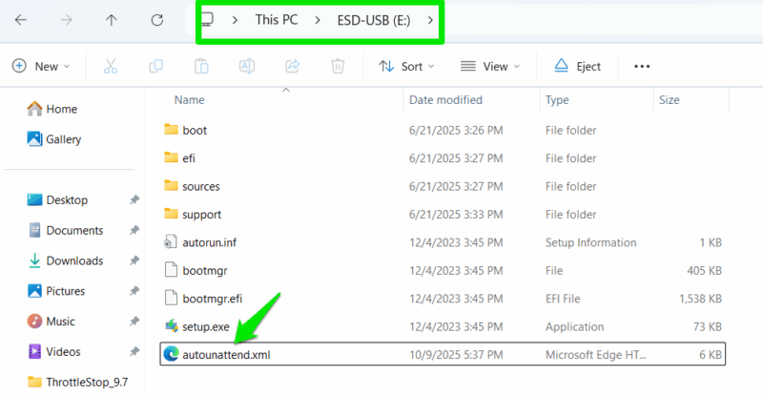Viewport: 763px width, 396px height.
Task: Click the Delete trash can icon
Action: (338, 66)
